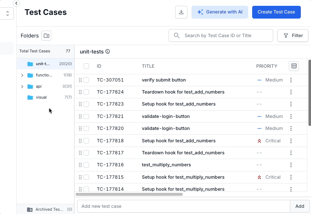Open three-dot menu for TC-307051
Screen dimensions: 311x214
(291, 80)
